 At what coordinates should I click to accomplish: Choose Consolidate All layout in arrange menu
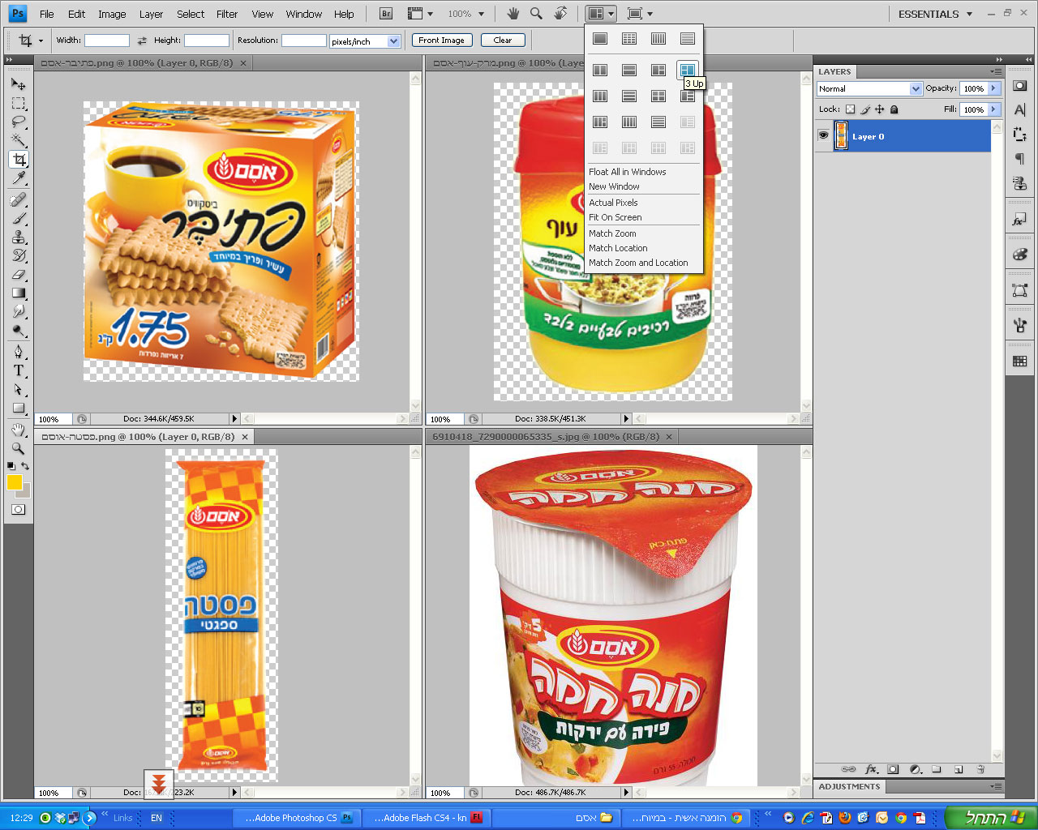pyautogui.click(x=600, y=38)
